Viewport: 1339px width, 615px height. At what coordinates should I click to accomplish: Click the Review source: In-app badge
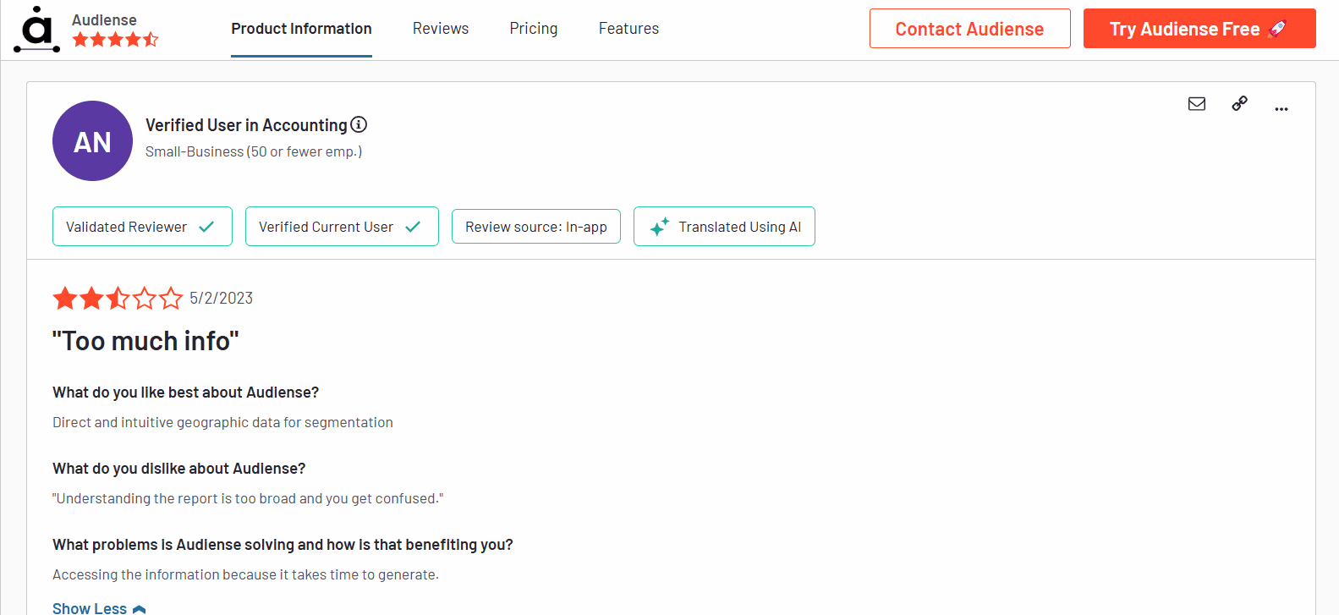coord(536,227)
